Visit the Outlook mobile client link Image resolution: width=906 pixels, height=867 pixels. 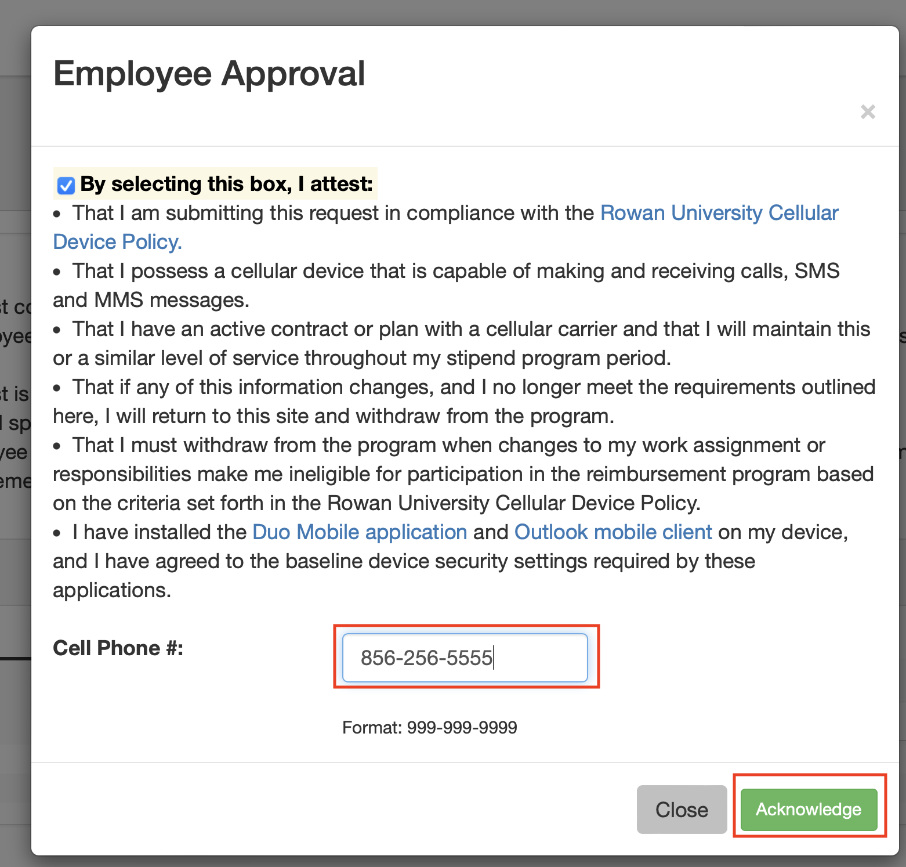tap(613, 532)
